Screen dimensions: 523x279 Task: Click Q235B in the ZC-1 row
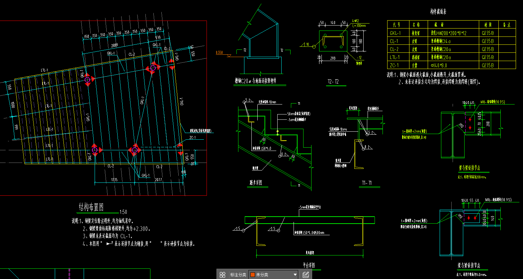488,65
